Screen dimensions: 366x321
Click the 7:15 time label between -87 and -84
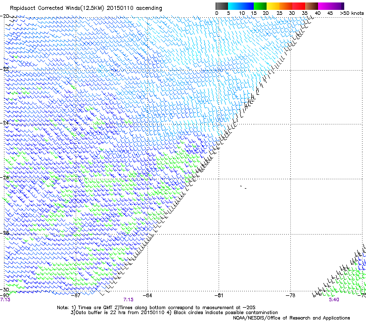pyautogui.click(x=129, y=300)
